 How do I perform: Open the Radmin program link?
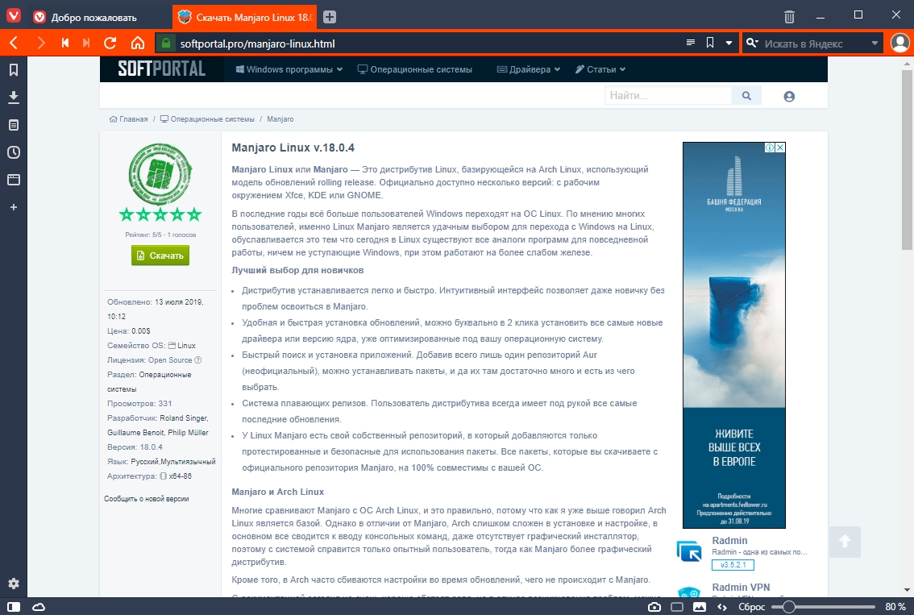[x=729, y=540]
